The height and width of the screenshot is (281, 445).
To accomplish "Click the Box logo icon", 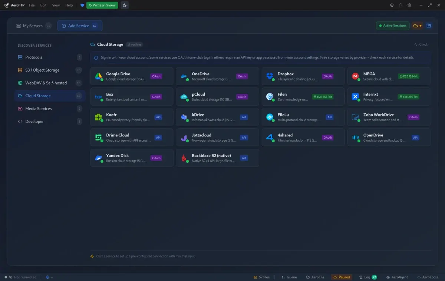I will pos(98,97).
